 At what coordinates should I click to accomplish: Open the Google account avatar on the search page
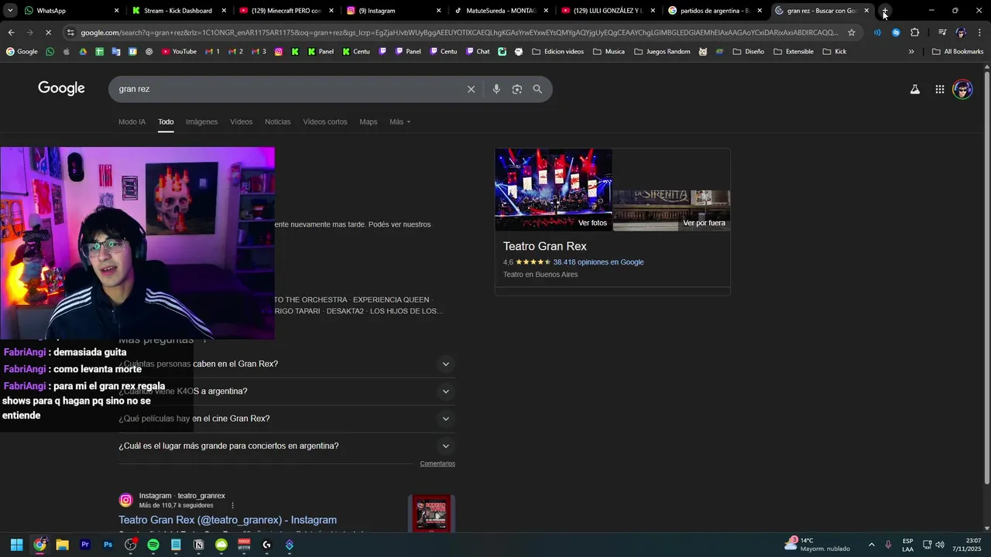(x=962, y=89)
